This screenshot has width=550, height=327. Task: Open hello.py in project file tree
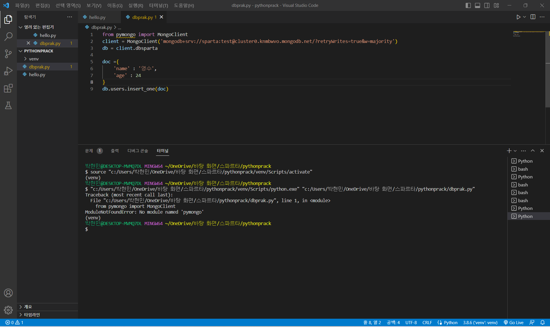coord(47,74)
